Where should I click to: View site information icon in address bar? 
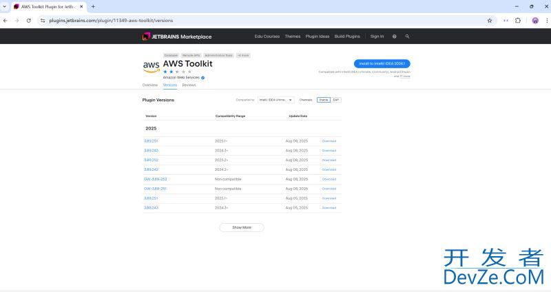coord(43,21)
